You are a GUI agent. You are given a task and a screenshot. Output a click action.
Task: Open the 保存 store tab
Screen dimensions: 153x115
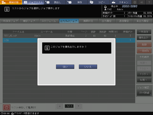coord(77,2)
